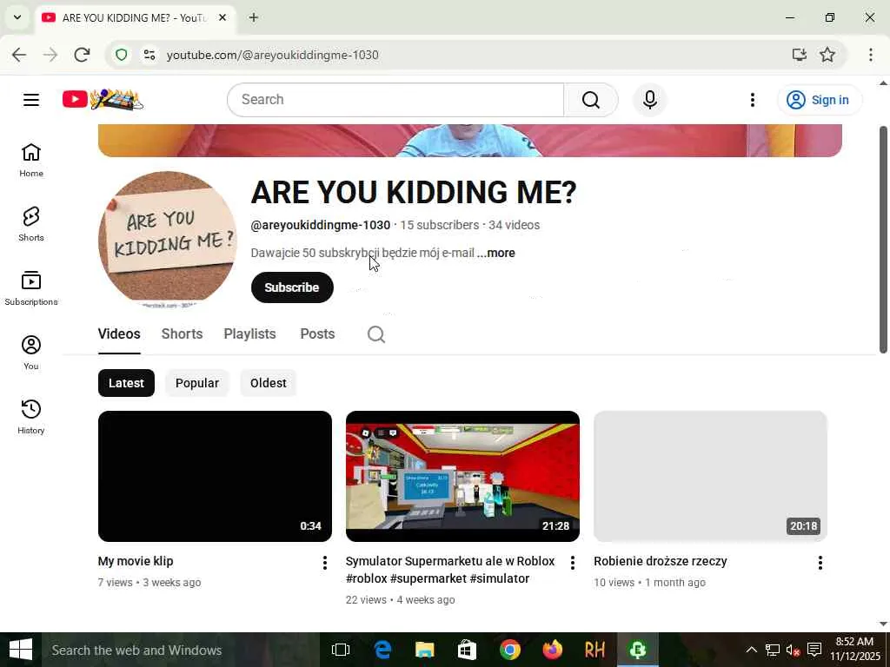Screen dimensions: 890x667
Task: Open a new browser tab
Action: coord(254,17)
